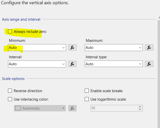Expand the Maximum dropdown arrow
160x128 pixels.
coord(140,48)
